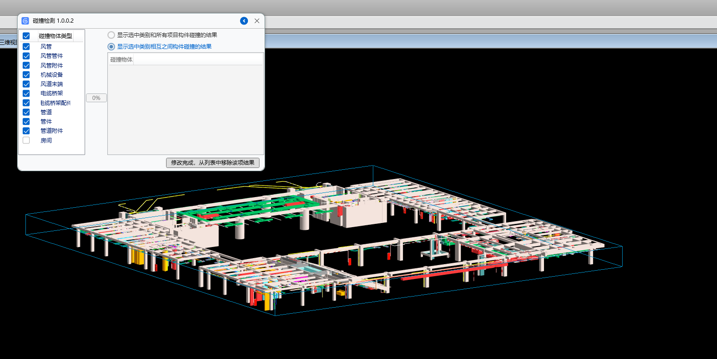
Task: Disable the 管件 checkbox
Action: point(26,121)
